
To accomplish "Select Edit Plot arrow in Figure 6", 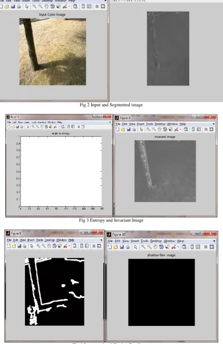I will (141, 130).
